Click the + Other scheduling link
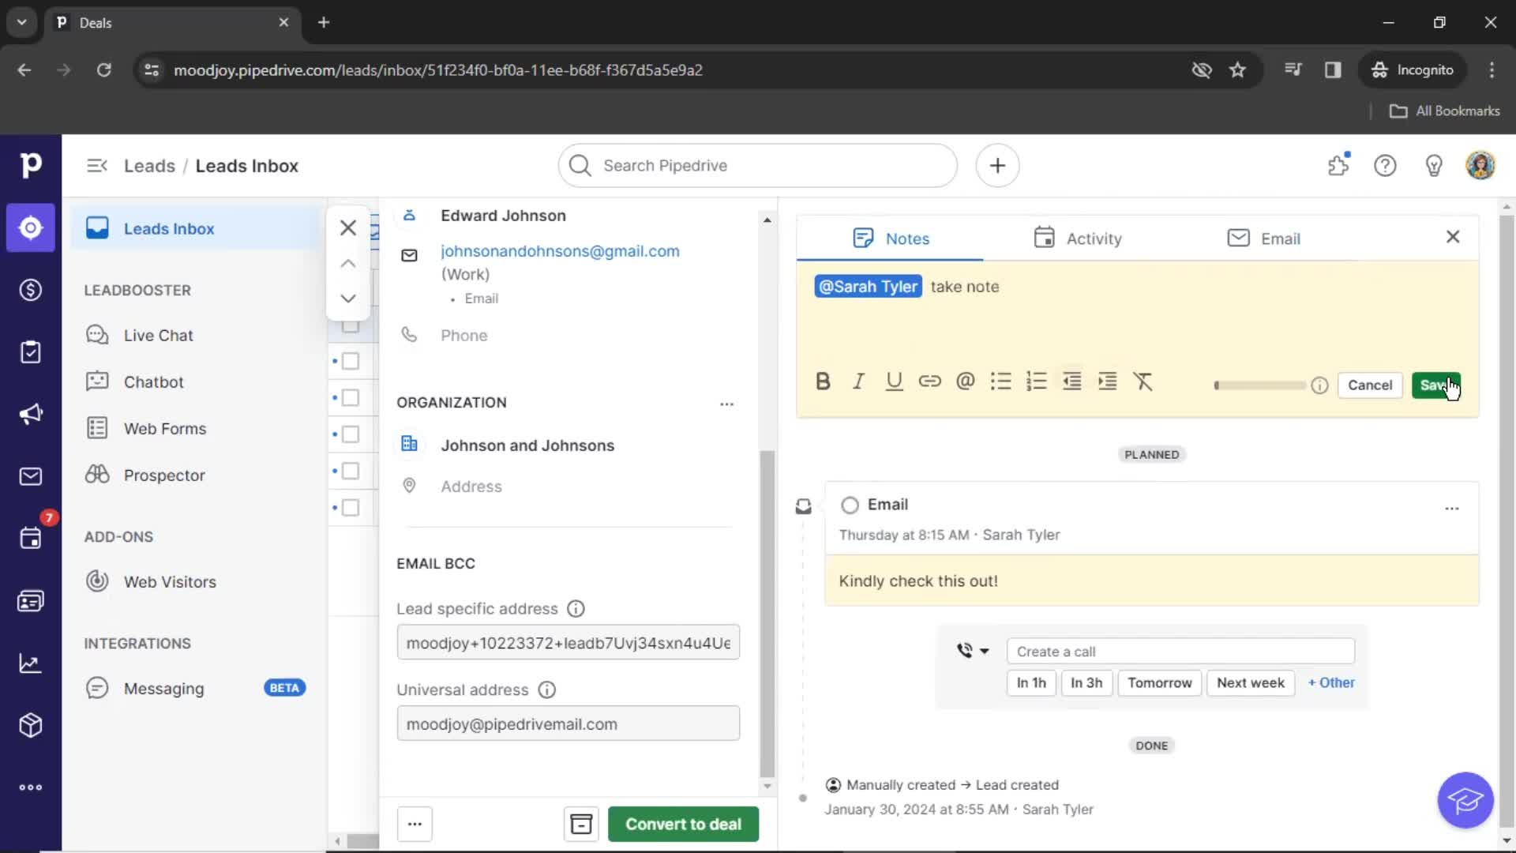1516x853 pixels. (x=1331, y=682)
